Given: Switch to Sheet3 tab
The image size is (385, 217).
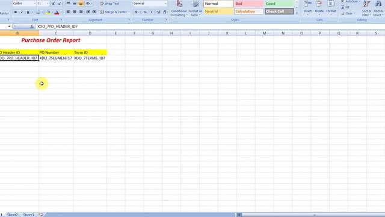Looking at the screenshot, I should tap(28, 215).
